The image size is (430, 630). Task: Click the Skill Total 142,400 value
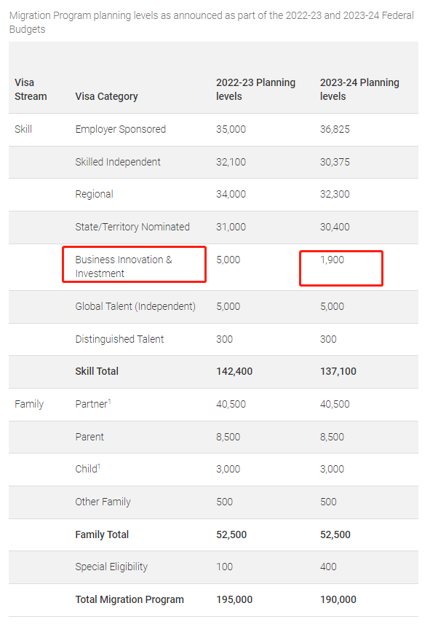coord(234,371)
